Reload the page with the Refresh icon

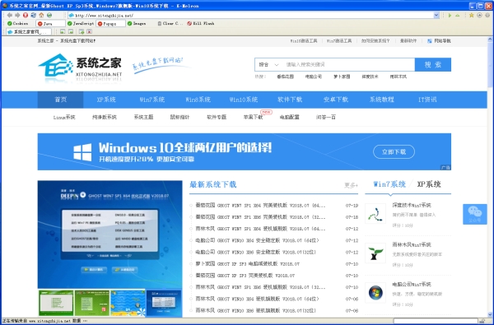(34, 15)
